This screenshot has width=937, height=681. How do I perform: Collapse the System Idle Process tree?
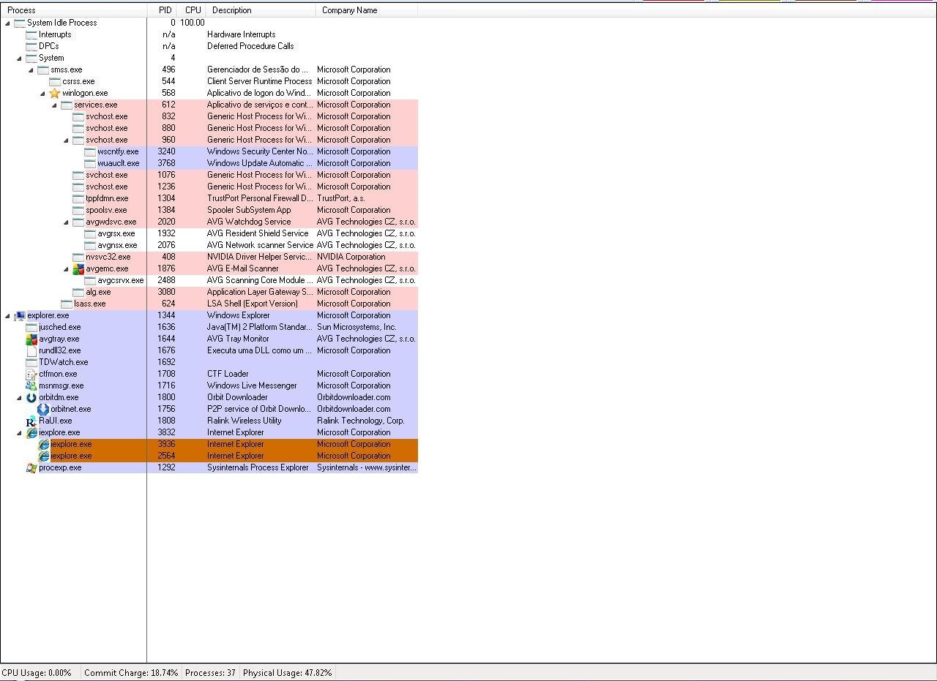[8, 23]
